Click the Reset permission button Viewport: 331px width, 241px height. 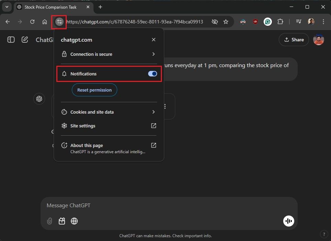click(94, 90)
